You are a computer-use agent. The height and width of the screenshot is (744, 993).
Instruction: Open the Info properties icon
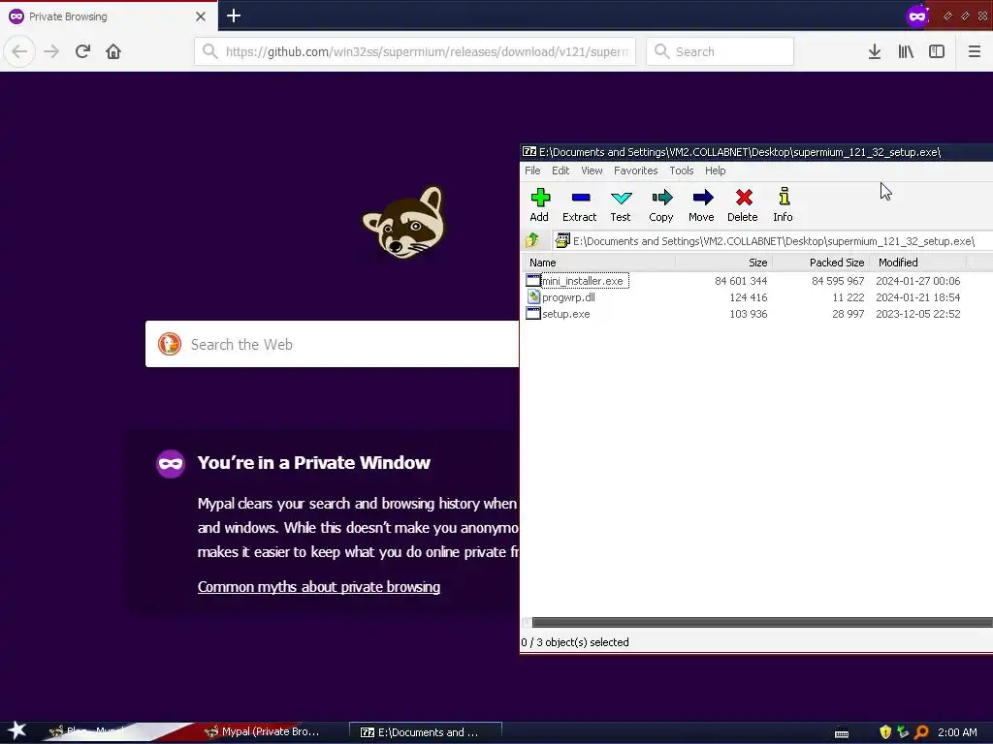click(x=784, y=204)
